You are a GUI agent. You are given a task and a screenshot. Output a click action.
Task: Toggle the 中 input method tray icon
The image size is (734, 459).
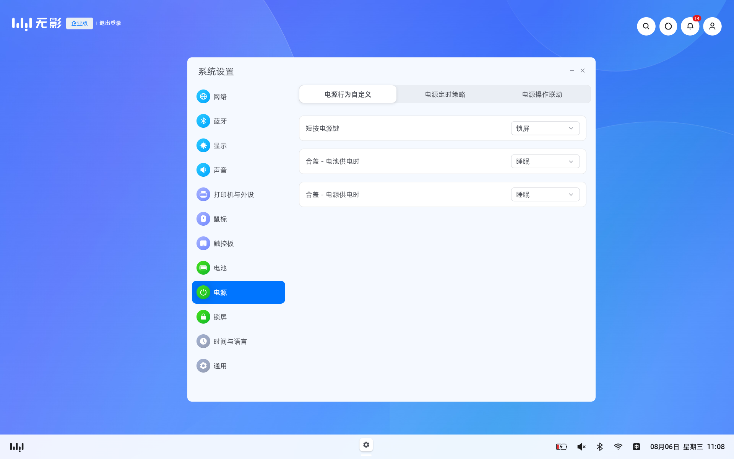pos(637,447)
